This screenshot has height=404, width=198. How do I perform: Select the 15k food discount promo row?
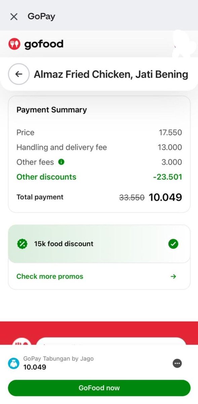99,244
